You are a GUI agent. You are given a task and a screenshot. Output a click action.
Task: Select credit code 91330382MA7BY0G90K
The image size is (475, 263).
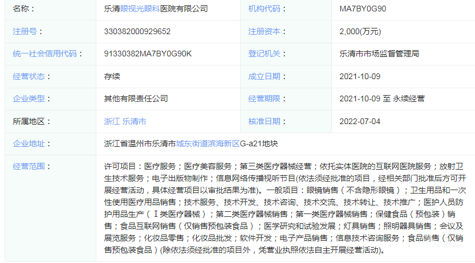148,54
